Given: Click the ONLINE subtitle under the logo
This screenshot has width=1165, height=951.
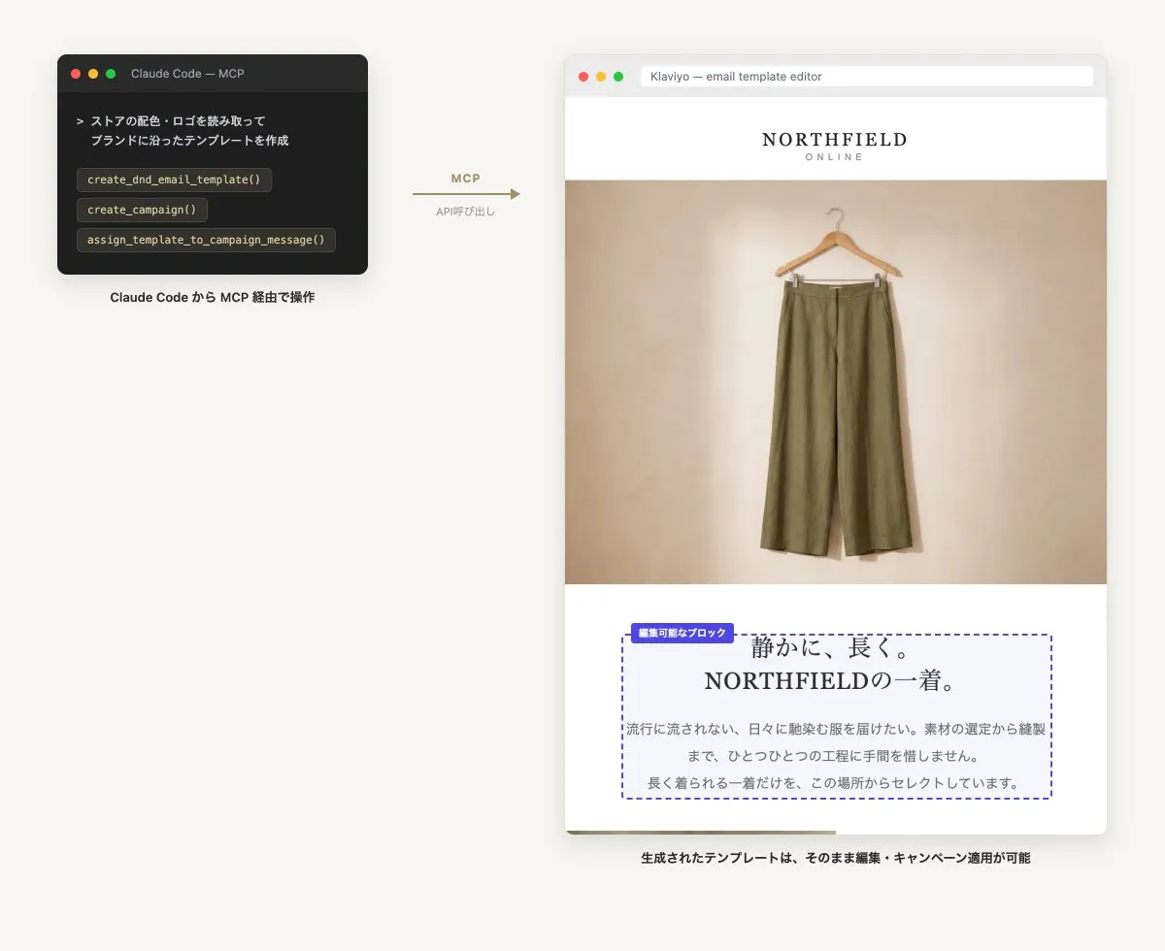Looking at the screenshot, I should [835, 157].
